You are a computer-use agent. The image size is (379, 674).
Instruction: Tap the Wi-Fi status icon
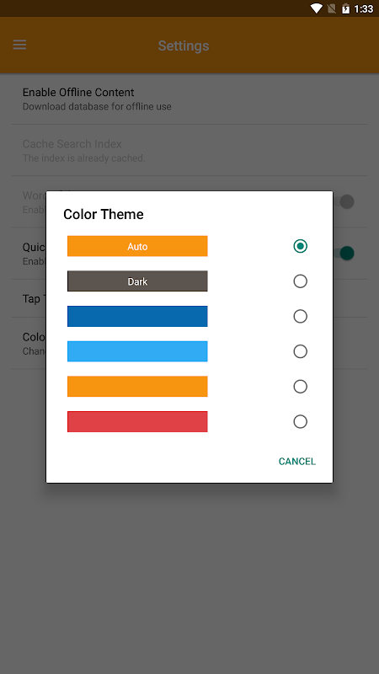pos(317,8)
